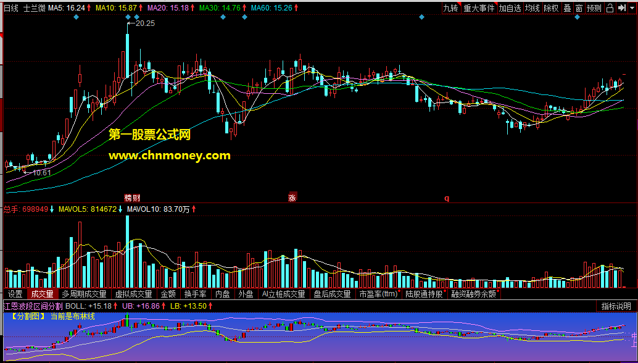The image size is (638, 363).
Task: Open the 预测 forecast button
Action: coord(594,8)
